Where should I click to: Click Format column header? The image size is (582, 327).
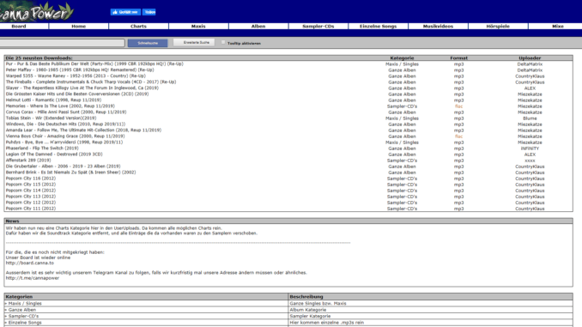click(458, 58)
